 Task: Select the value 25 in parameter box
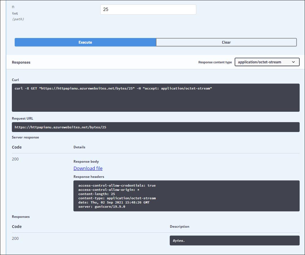pos(106,9)
